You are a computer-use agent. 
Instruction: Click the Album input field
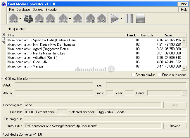pos(54,93)
